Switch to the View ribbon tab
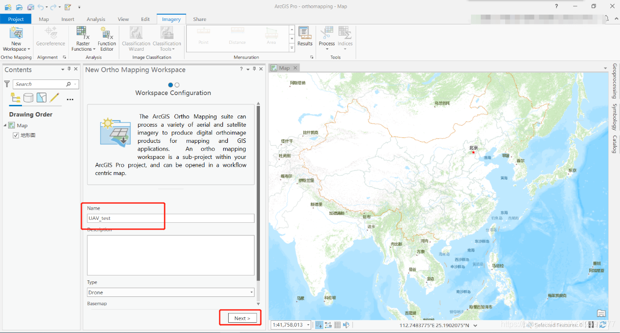Viewport: 620px width, 333px height. [x=123, y=19]
